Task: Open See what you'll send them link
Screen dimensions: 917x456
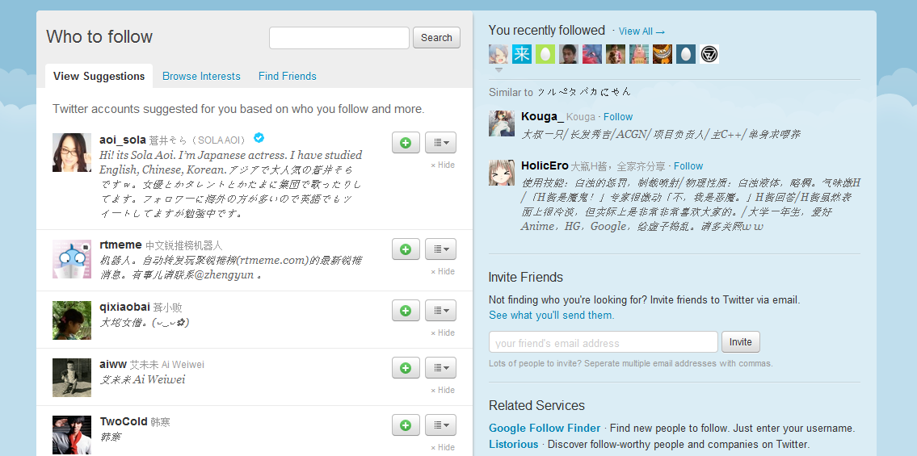Action: click(x=552, y=316)
